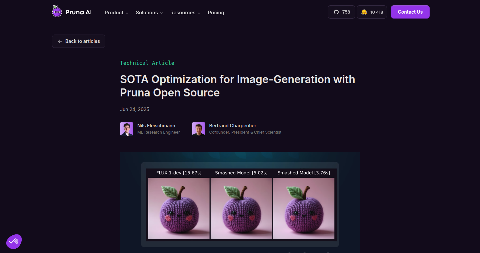Select the Nils Fleischmann author name
The width and height of the screenshot is (480, 253).
(156, 126)
